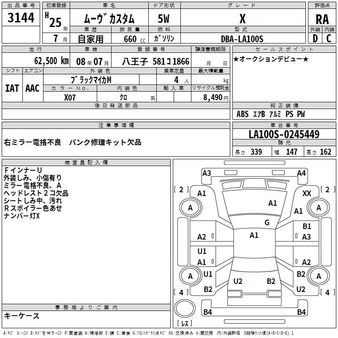Select the 後日発送部品 header
The width and height of the screenshot is (338, 338).
coord(116,105)
